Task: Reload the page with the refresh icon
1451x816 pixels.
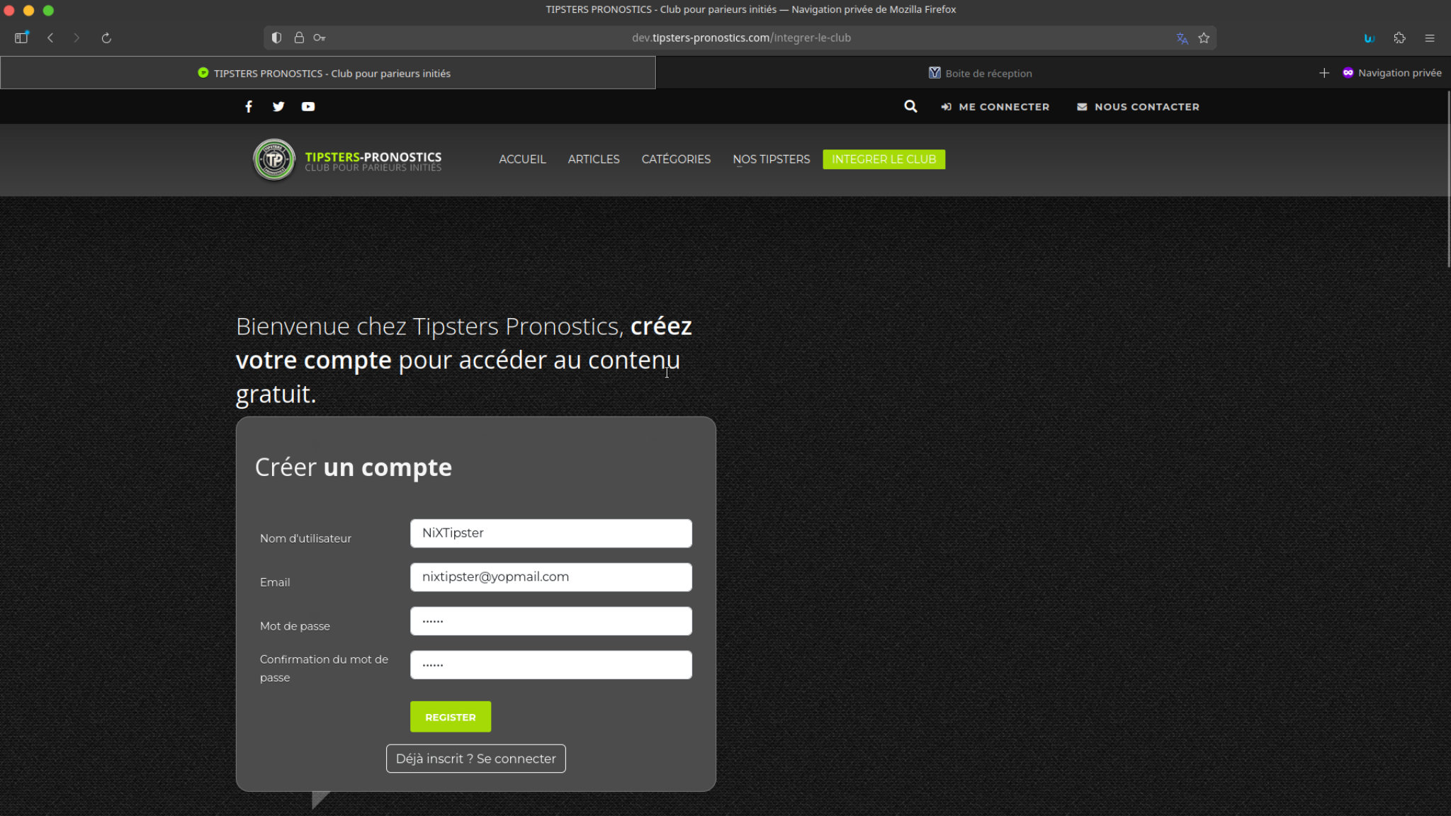Action: click(106, 38)
